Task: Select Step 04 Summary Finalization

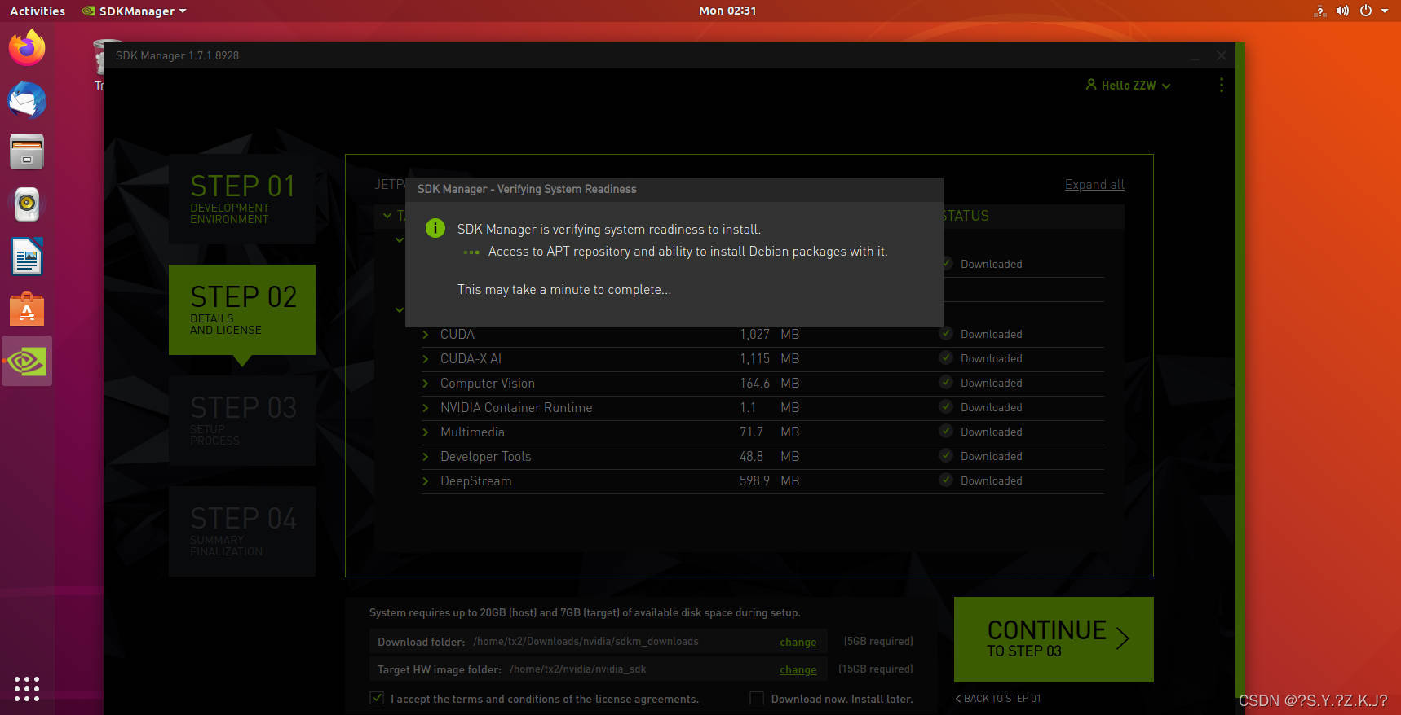Action: click(242, 531)
